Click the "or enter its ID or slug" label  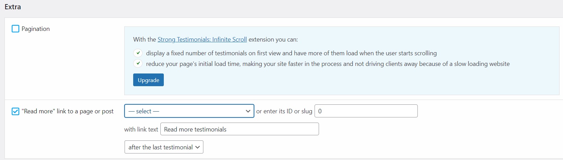tap(284, 111)
